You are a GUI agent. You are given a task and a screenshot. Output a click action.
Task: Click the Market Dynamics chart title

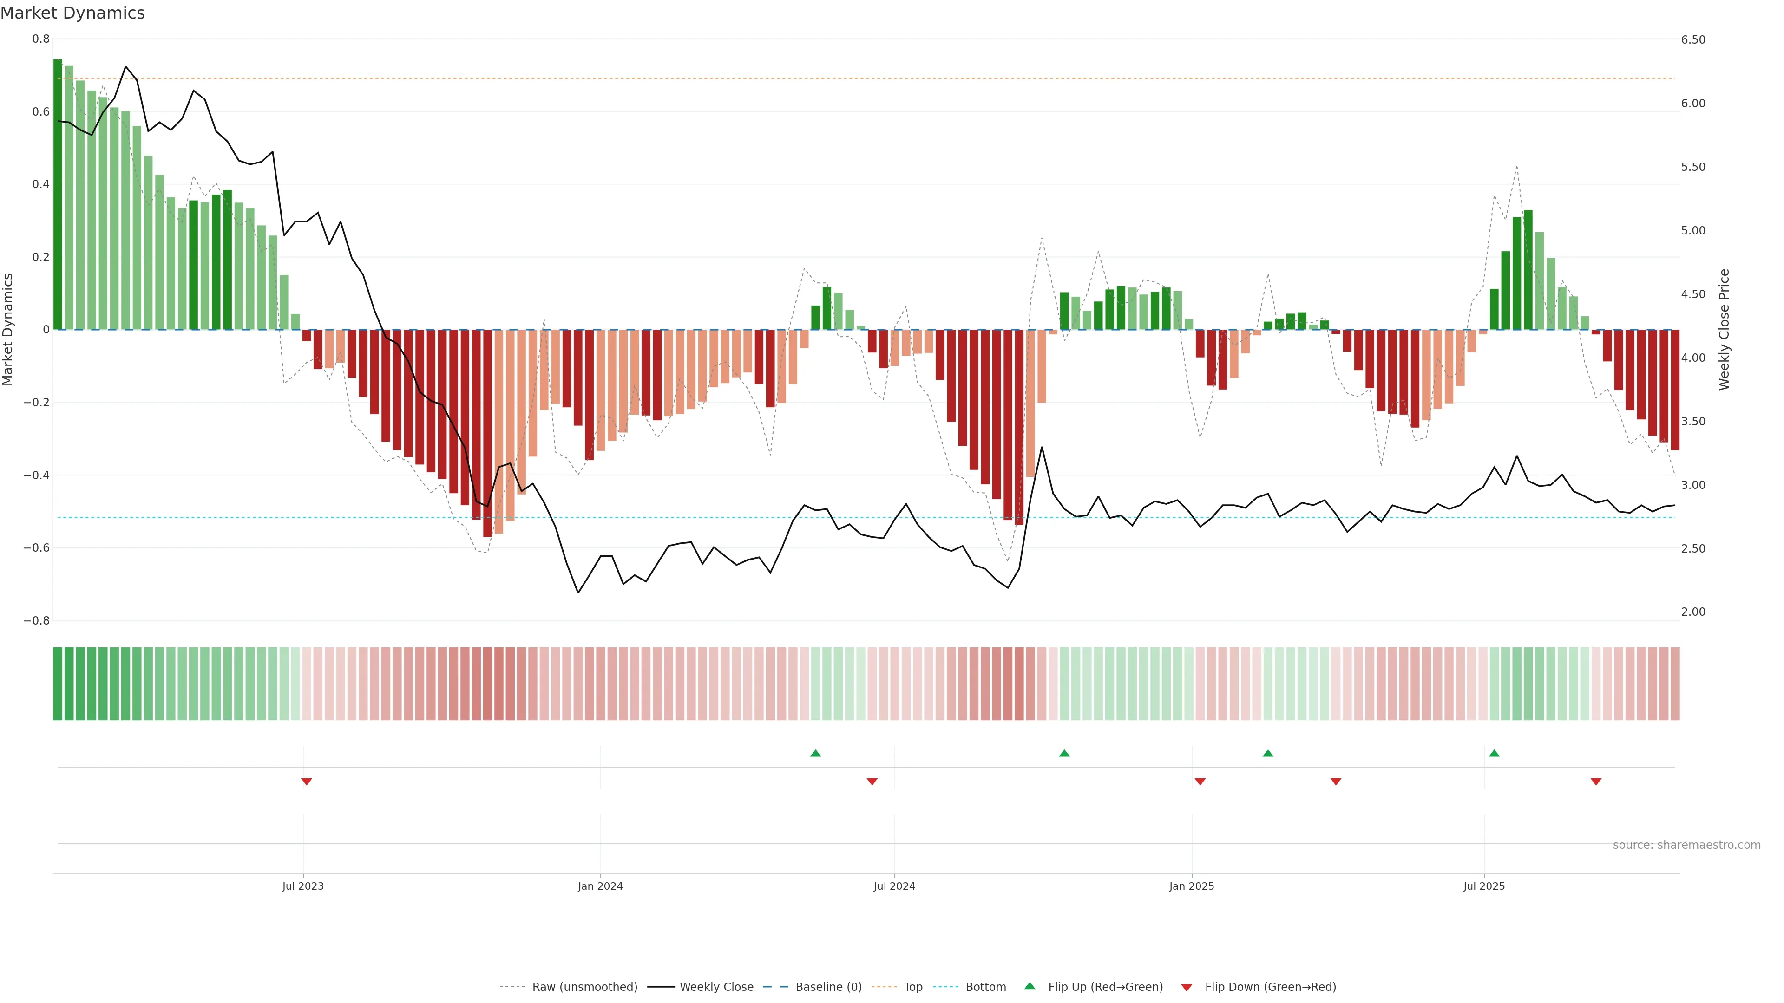73,13
